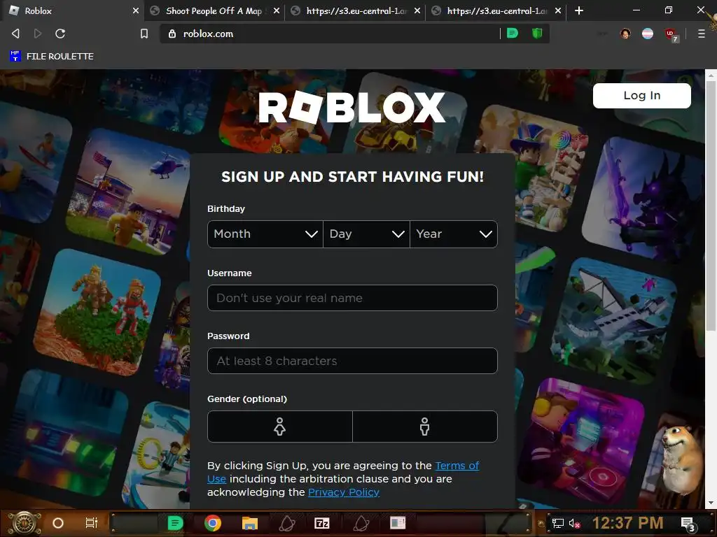Viewport: 717px width, 537px height.
Task: Click the pink and blue striped extension icon
Action: click(x=648, y=34)
